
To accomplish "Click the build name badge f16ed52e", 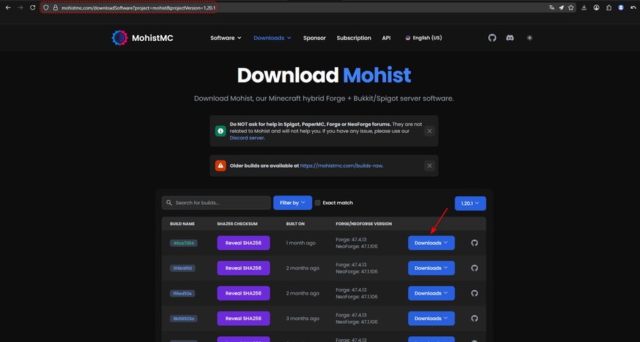I will click(182, 293).
